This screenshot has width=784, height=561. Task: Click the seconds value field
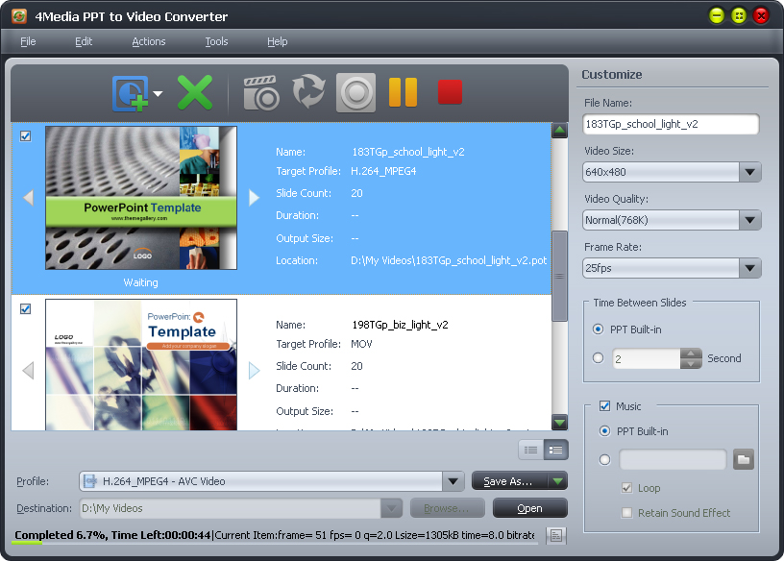click(646, 358)
